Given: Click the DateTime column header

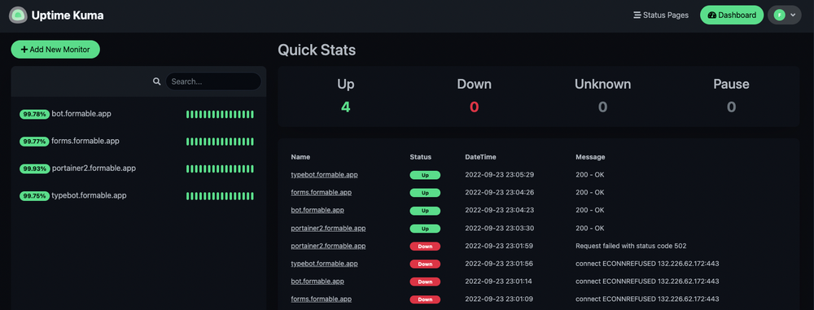Looking at the screenshot, I should (x=480, y=157).
